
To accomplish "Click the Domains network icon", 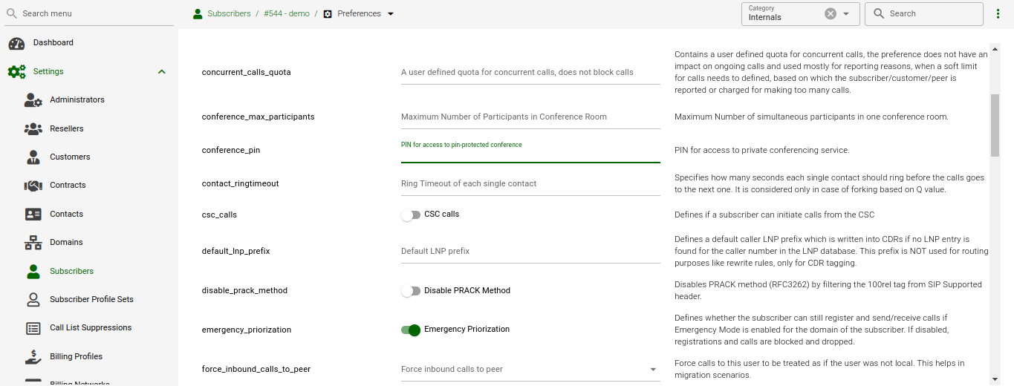I will [33, 243].
